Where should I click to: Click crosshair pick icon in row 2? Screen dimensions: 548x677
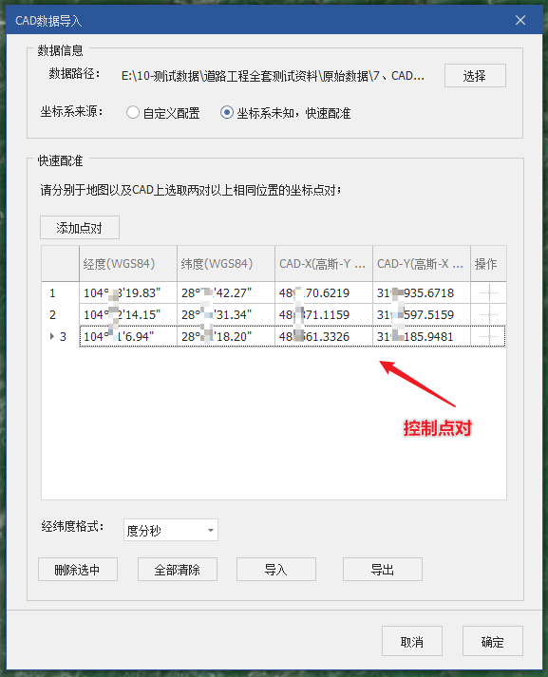click(x=489, y=314)
